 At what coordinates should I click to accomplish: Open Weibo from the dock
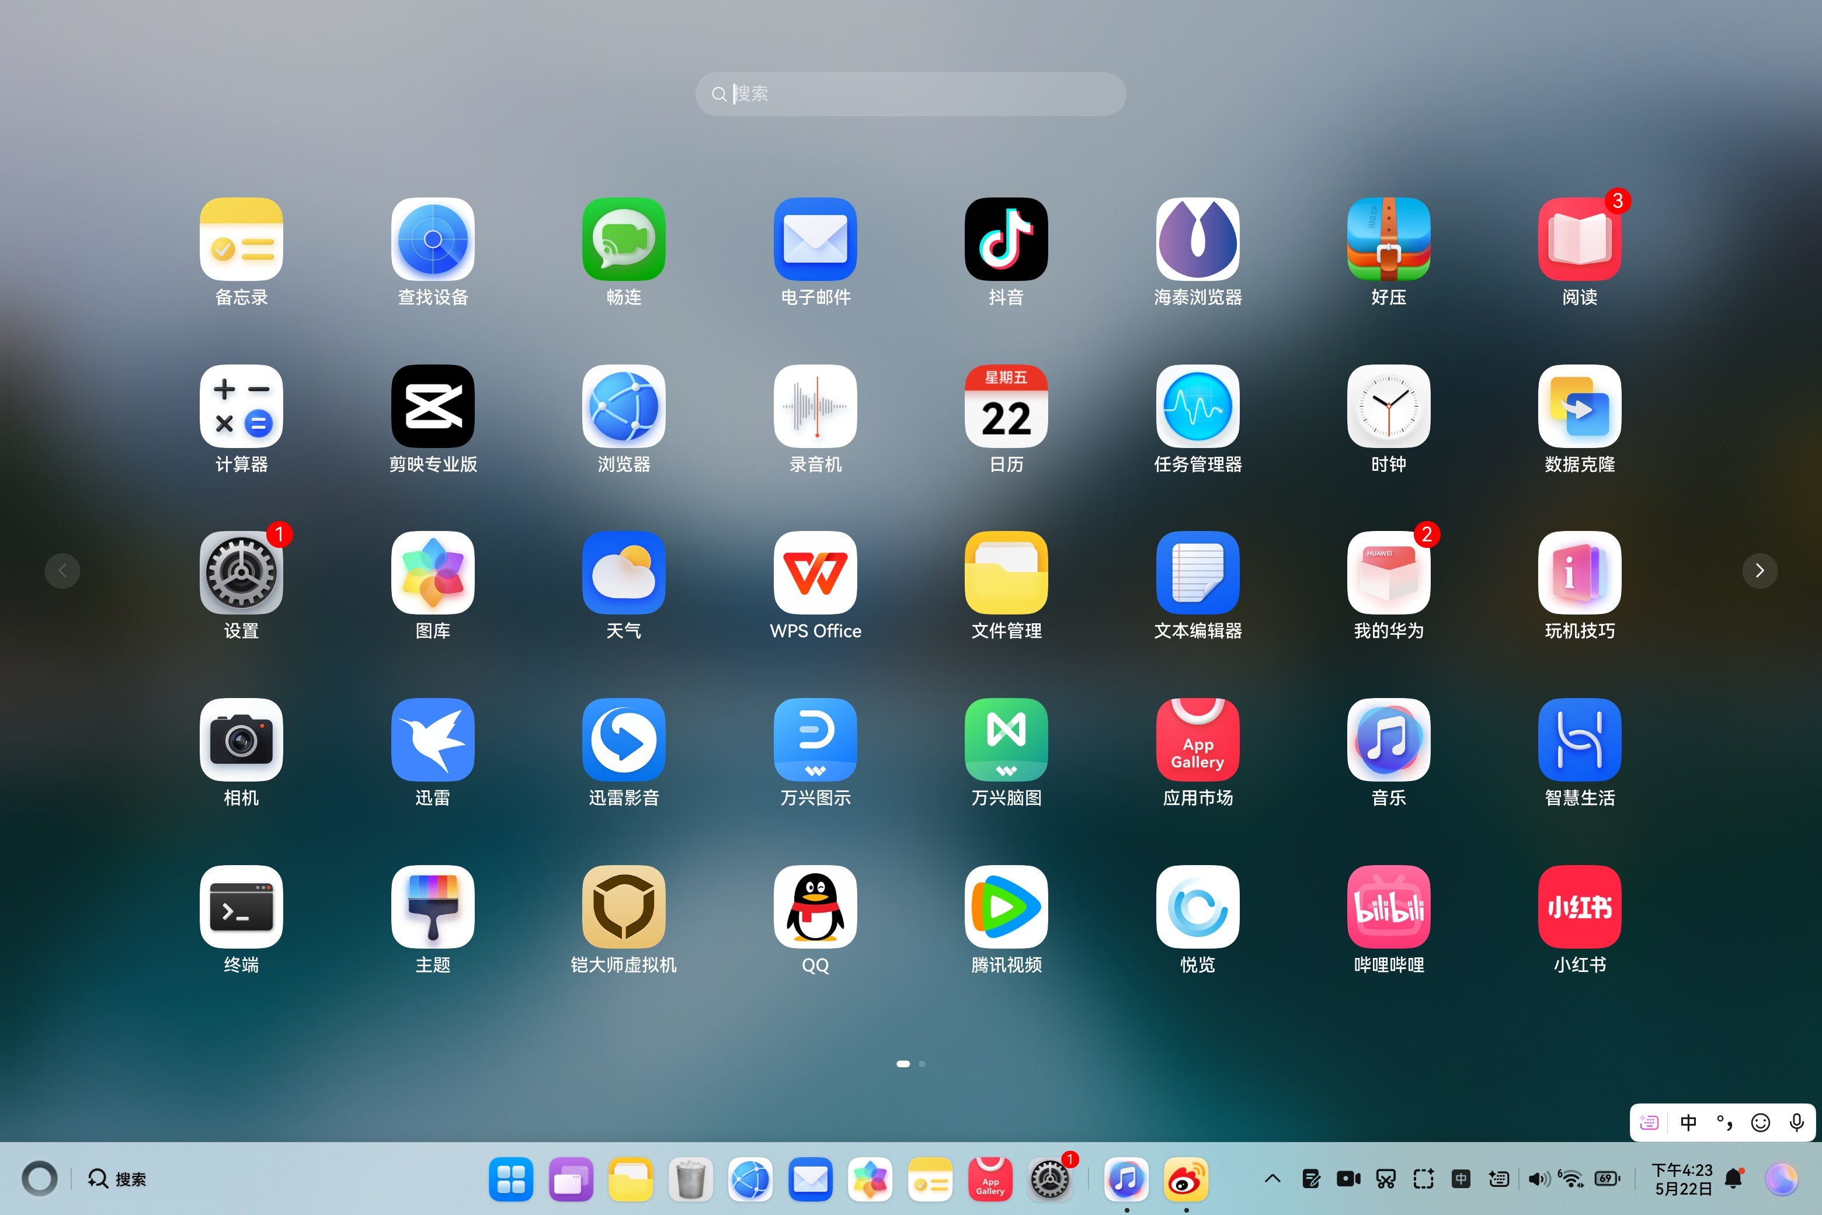[x=1185, y=1179]
